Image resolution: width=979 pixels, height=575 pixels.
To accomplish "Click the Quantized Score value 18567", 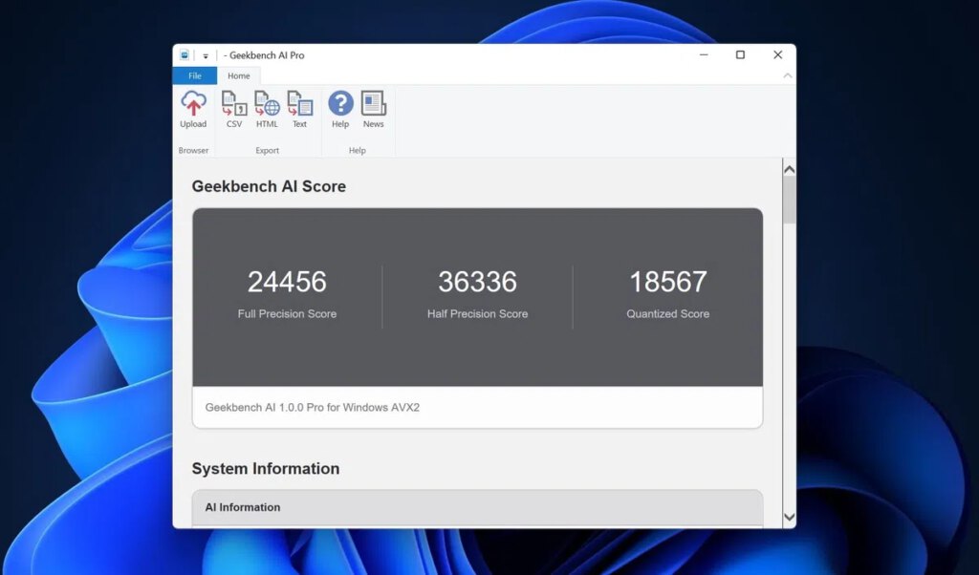I will pos(667,282).
